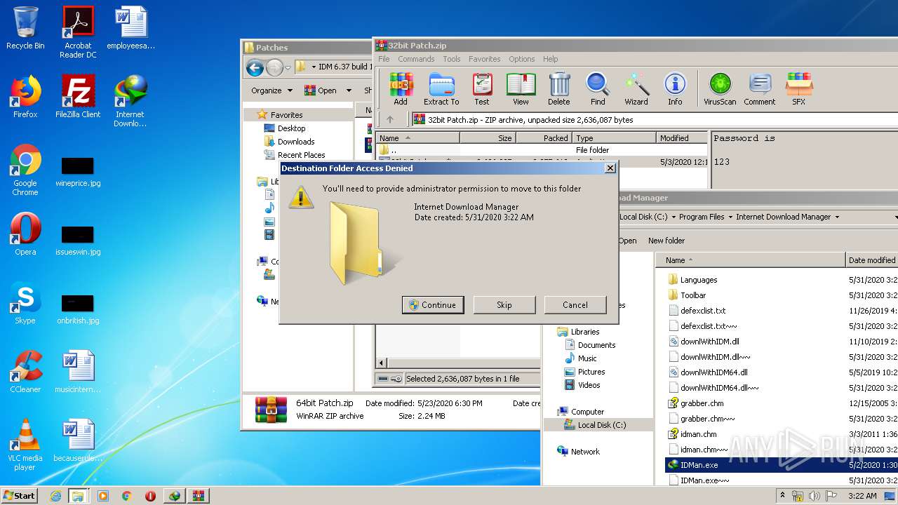Viewport: 898px width, 505px height.
Task: Run Test on the archive in WinRAR
Action: 482,89
